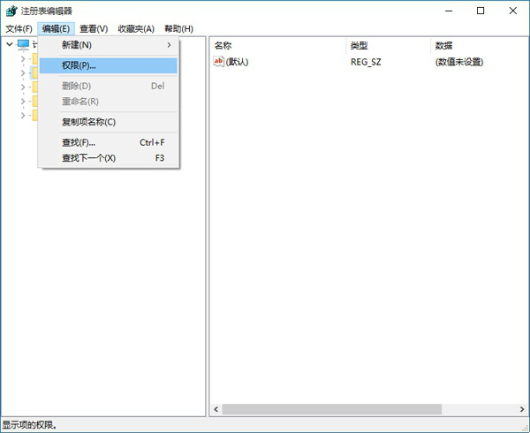Expand the last registry hive folder

coord(23,116)
